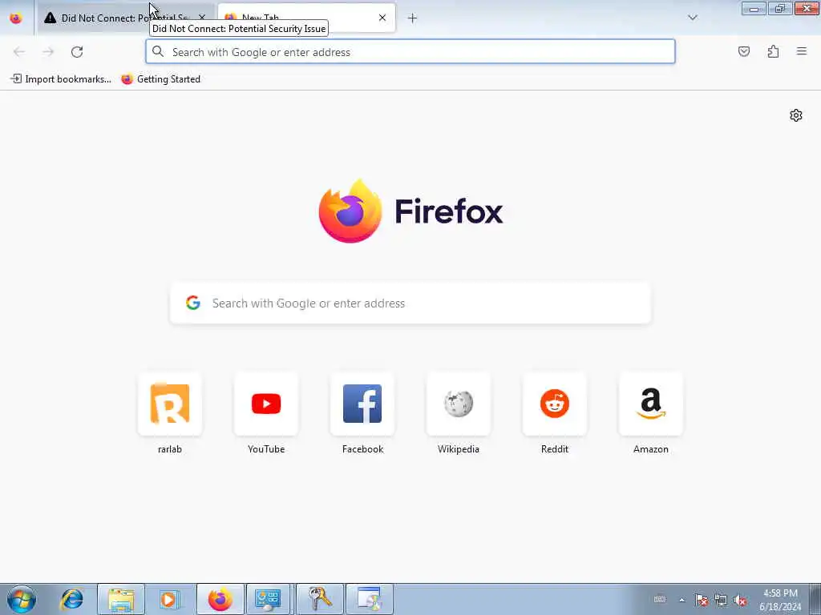Open Windows Explorer folder from taskbar
The width and height of the screenshot is (821, 615).
coord(121,599)
